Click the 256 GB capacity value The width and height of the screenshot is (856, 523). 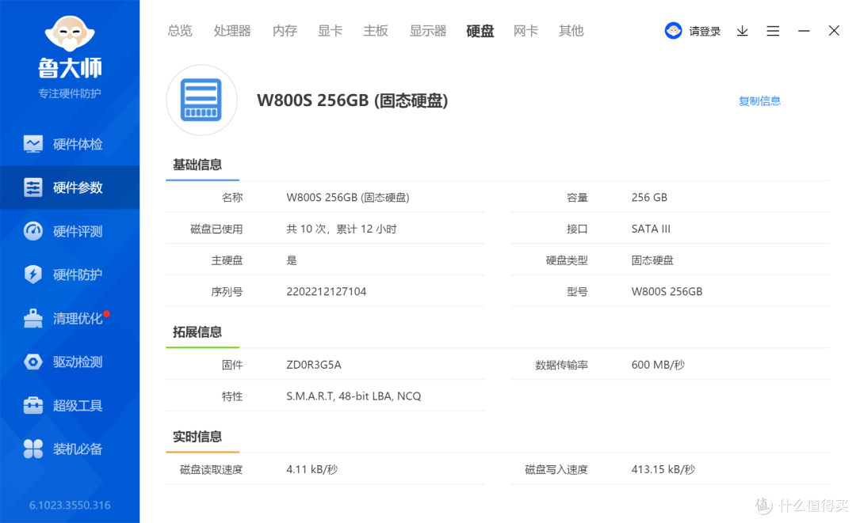[650, 197]
